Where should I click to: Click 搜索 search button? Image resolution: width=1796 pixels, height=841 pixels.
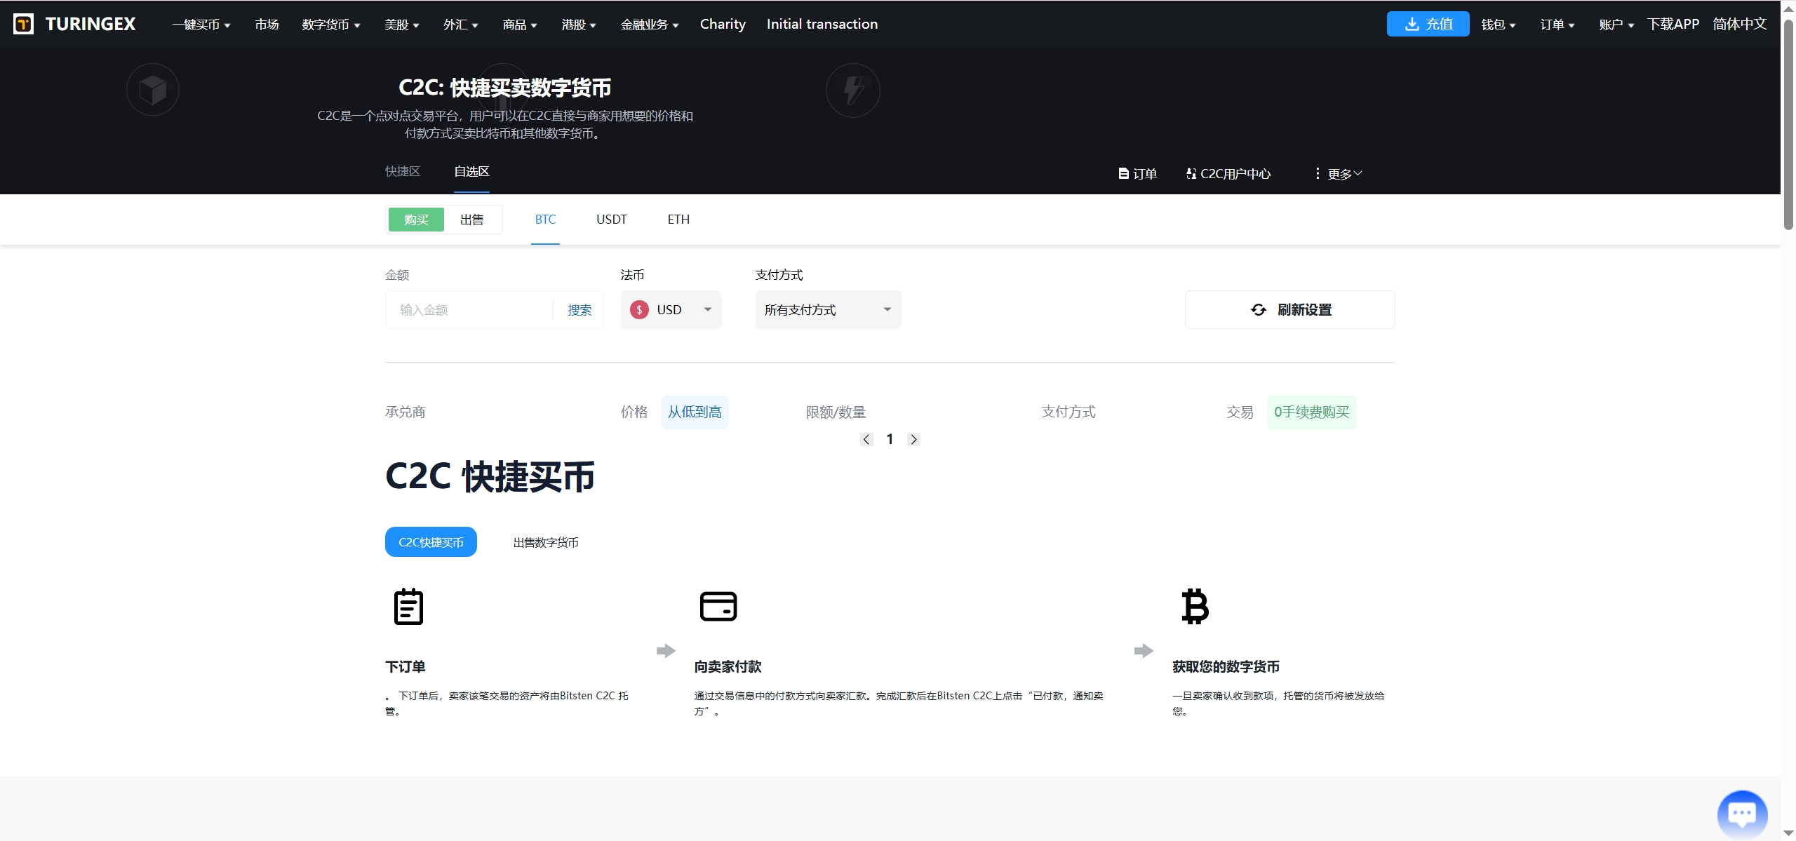[579, 310]
